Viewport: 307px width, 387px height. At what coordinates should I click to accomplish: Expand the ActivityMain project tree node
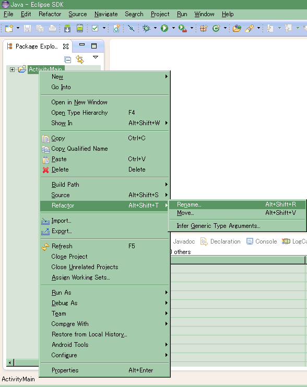point(12,69)
